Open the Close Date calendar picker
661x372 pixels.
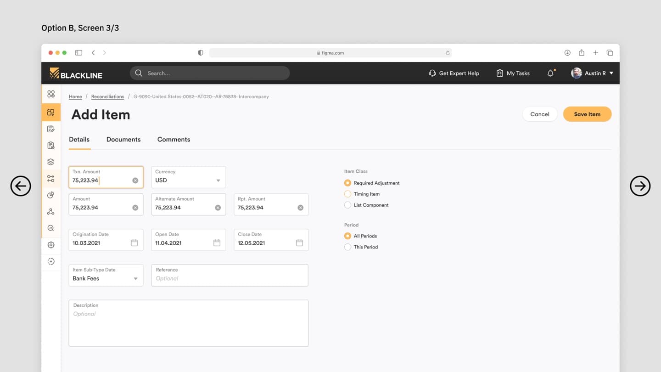click(x=300, y=242)
